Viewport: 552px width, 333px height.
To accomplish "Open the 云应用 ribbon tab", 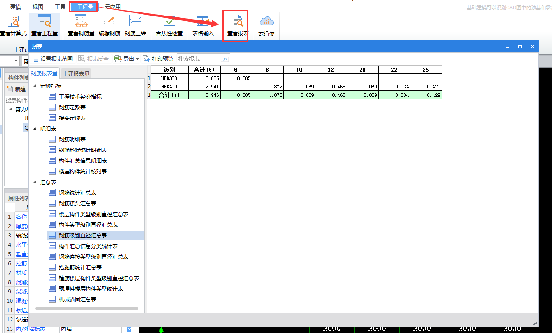I will (113, 7).
